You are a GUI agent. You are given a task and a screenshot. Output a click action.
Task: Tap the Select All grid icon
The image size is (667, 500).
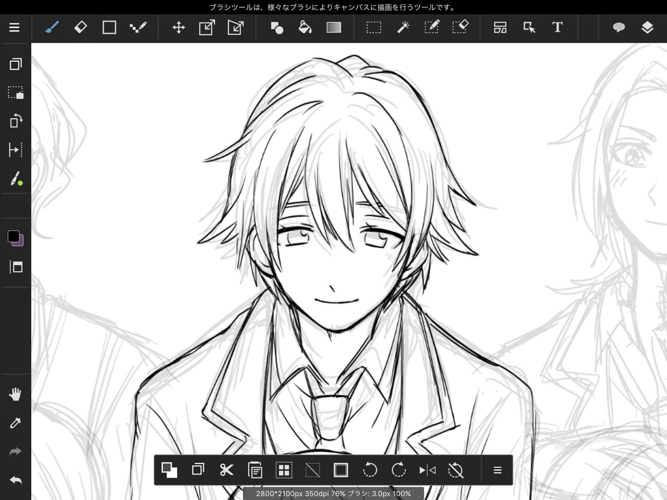coord(284,470)
